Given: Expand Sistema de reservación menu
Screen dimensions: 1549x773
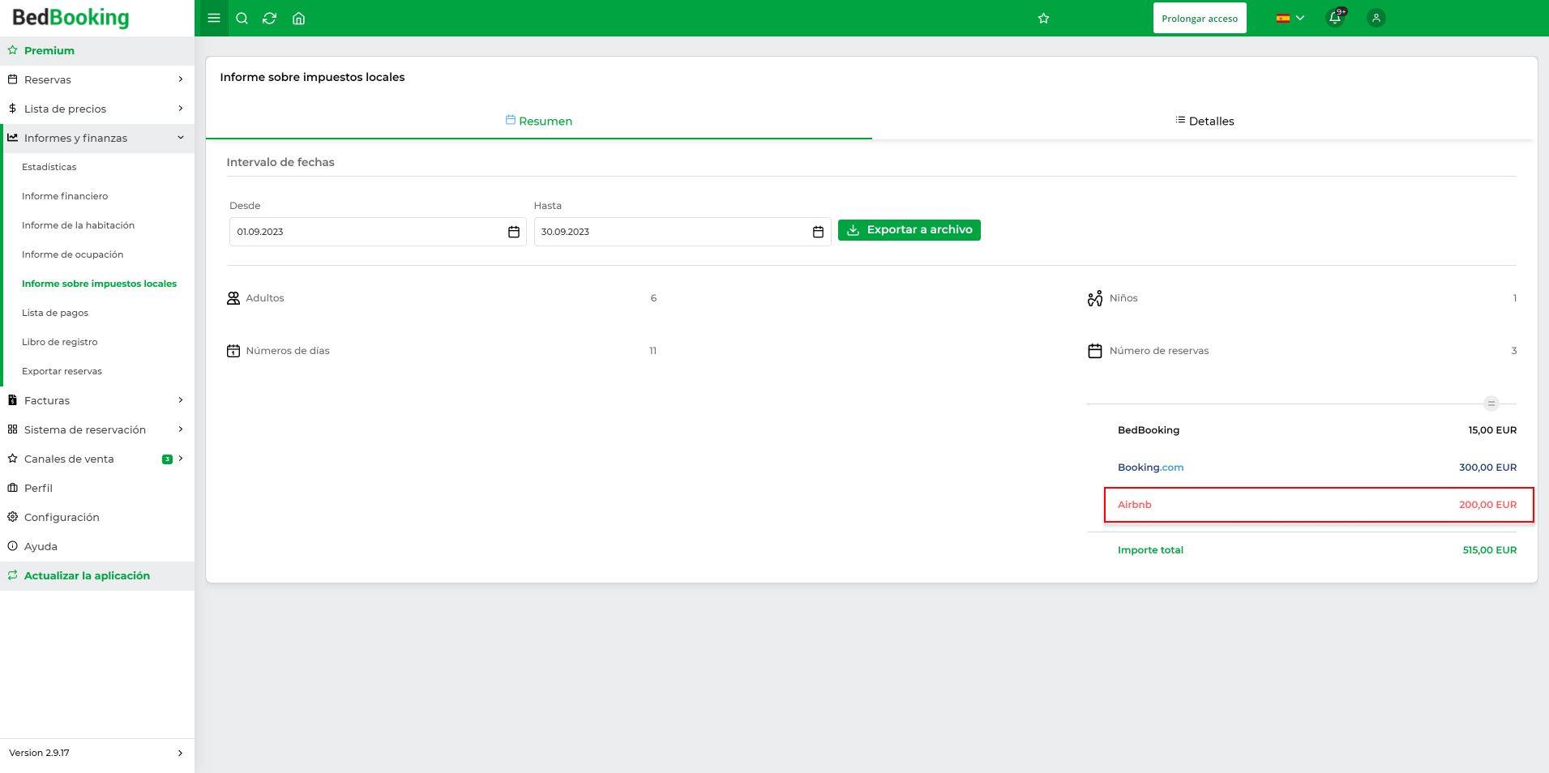Looking at the screenshot, I should 97,429.
